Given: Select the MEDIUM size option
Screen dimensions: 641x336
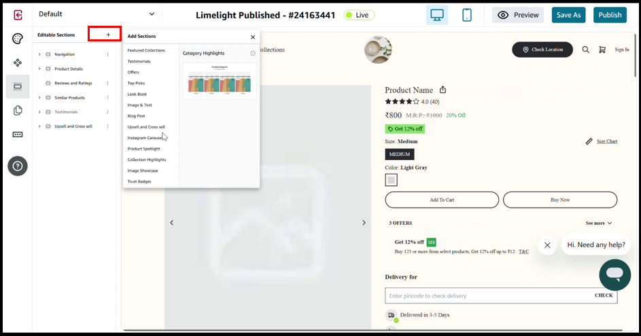Looking at the screenshot, I should [x=399, y=154].
